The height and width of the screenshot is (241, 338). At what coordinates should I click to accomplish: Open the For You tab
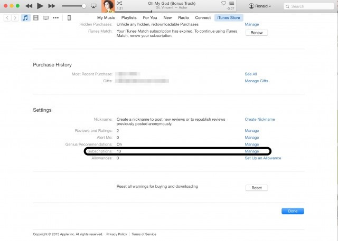point(150,17)
